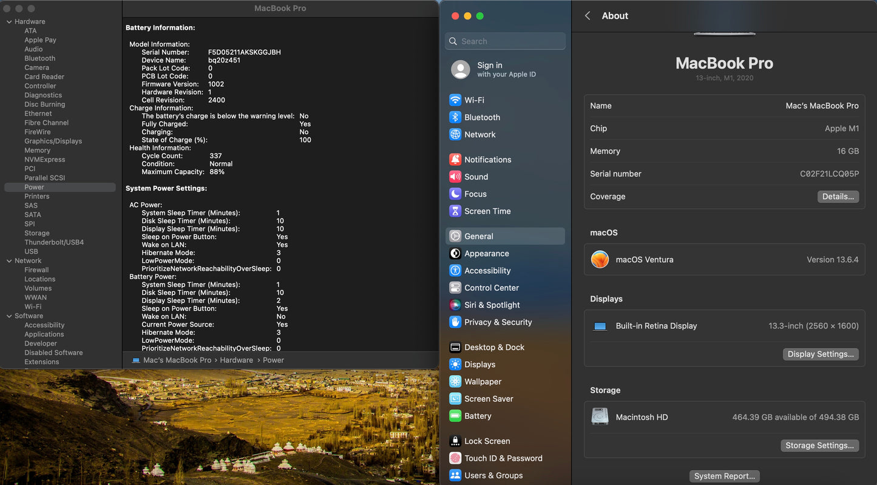This screenshot has width=877, height=485.
Task: Select Graphics/Displays in the hardware list
Action: pyautogui.click(x=53, y=141)
